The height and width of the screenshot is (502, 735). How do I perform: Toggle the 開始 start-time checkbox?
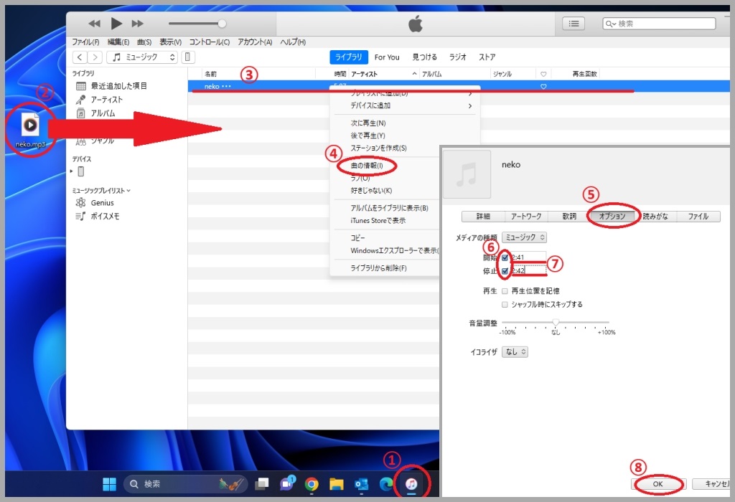pyautogui.click(x=505, y=257)
